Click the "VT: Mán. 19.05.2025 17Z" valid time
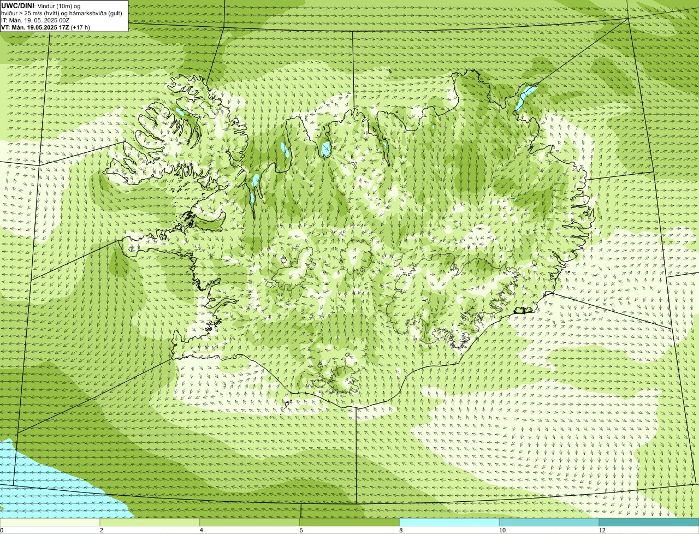Viewport: 699px width, 534px height. 35,27
